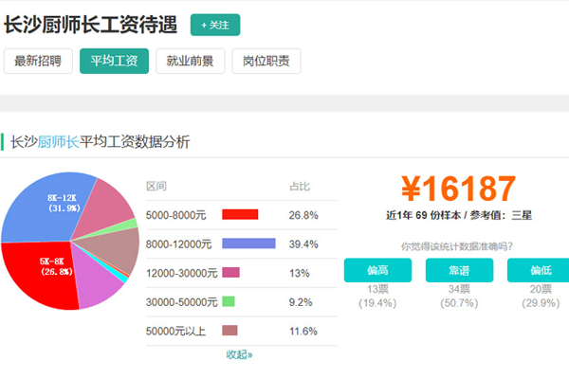Go to the 岗位职责 tab

266,62
